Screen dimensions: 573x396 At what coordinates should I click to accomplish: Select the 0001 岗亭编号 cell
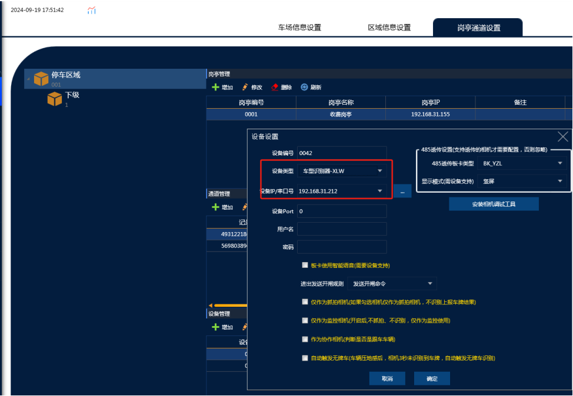(251, 114)
